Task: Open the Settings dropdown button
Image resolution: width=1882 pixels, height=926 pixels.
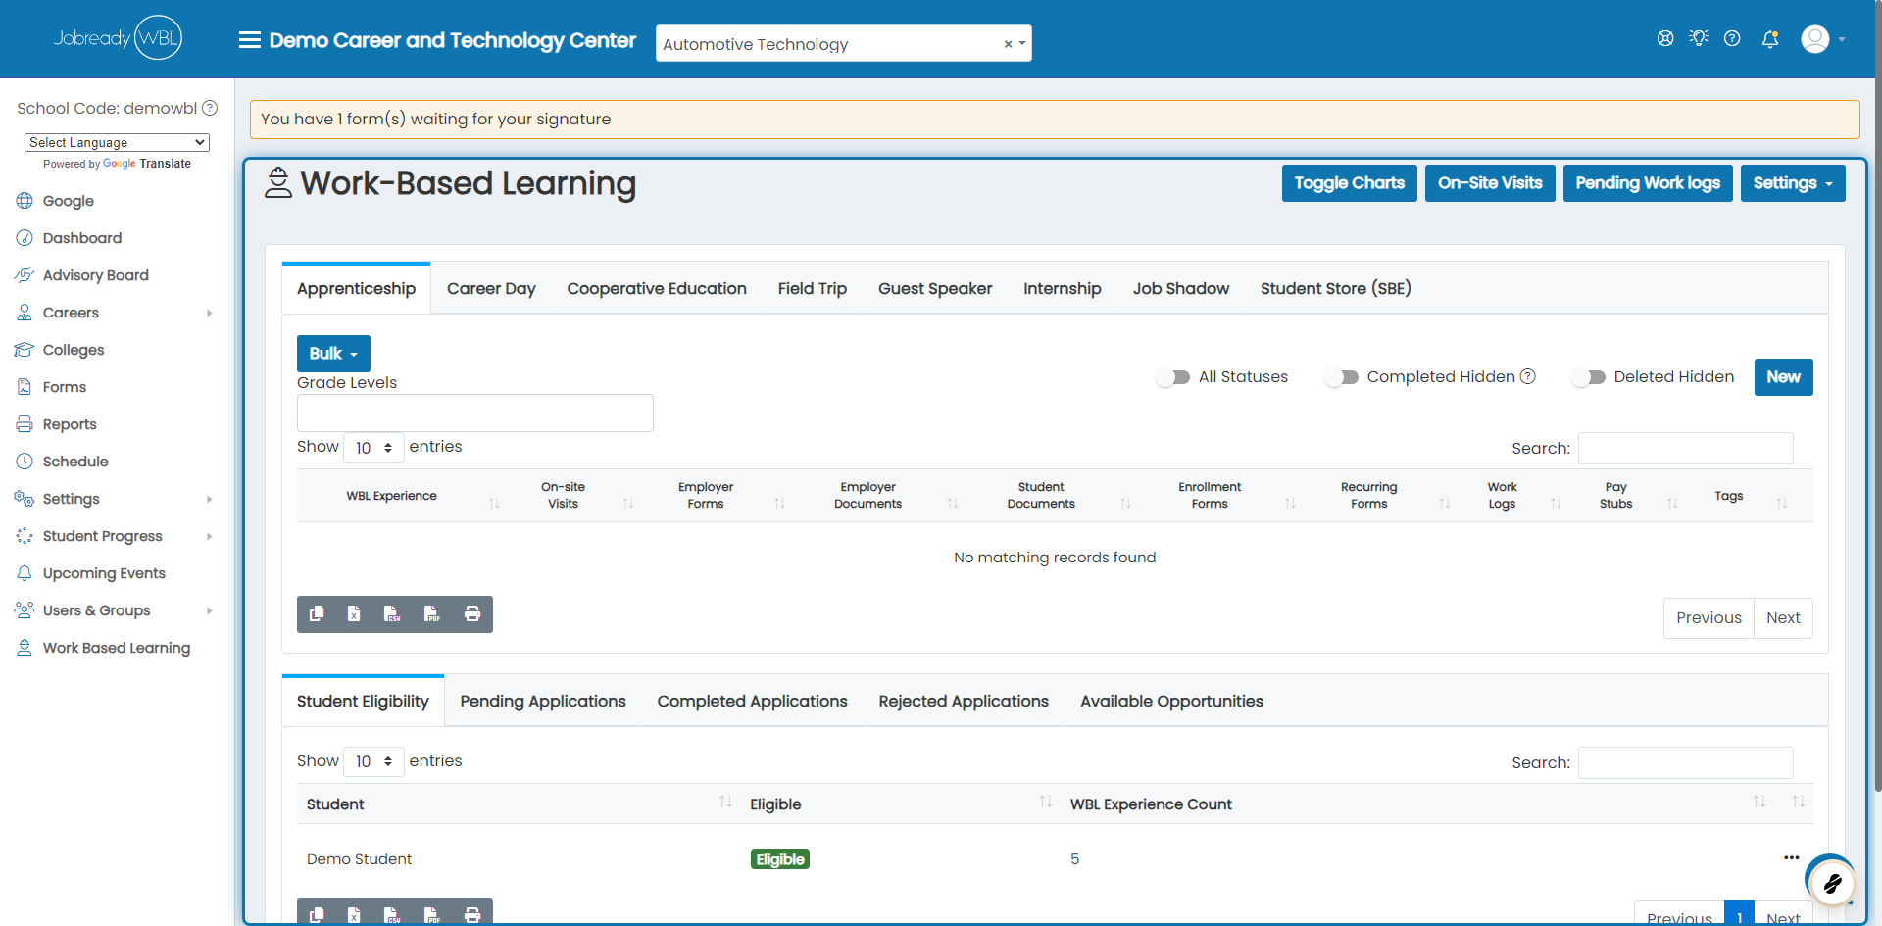Action: tap(1793, 183)
